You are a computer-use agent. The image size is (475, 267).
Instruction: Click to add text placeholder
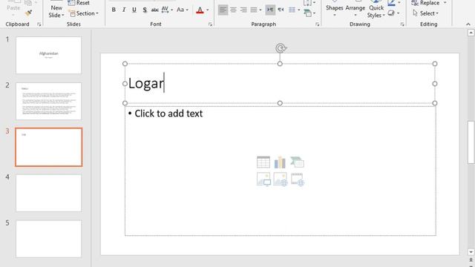(x=168, y=113)
